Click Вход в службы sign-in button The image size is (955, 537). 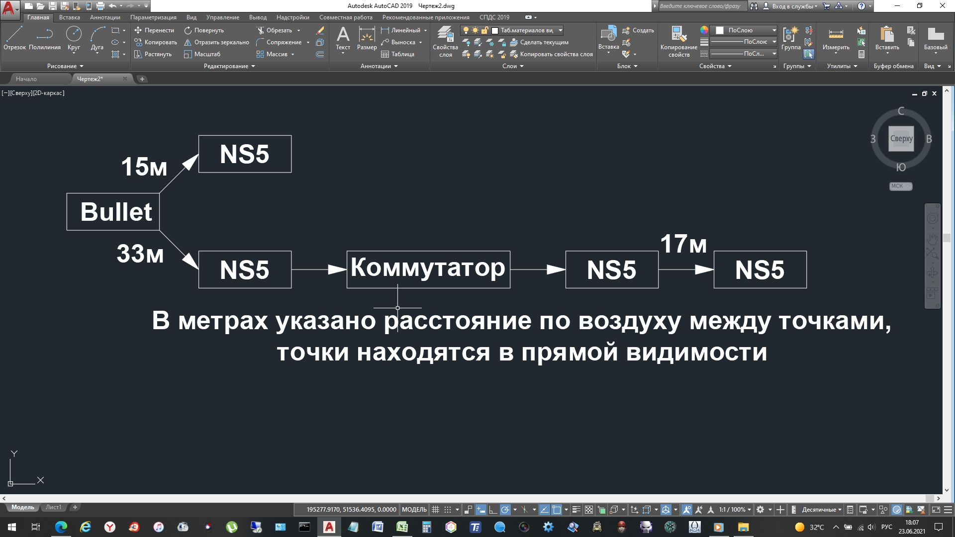790,6
